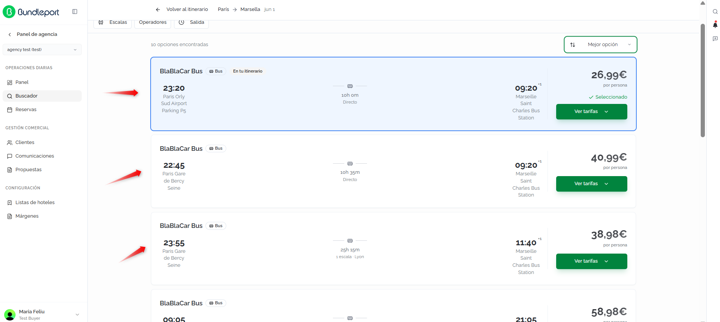Viewport: 720px width, 322px height.
Task: Open the feedback chat-plus icon
Action: 715,39
